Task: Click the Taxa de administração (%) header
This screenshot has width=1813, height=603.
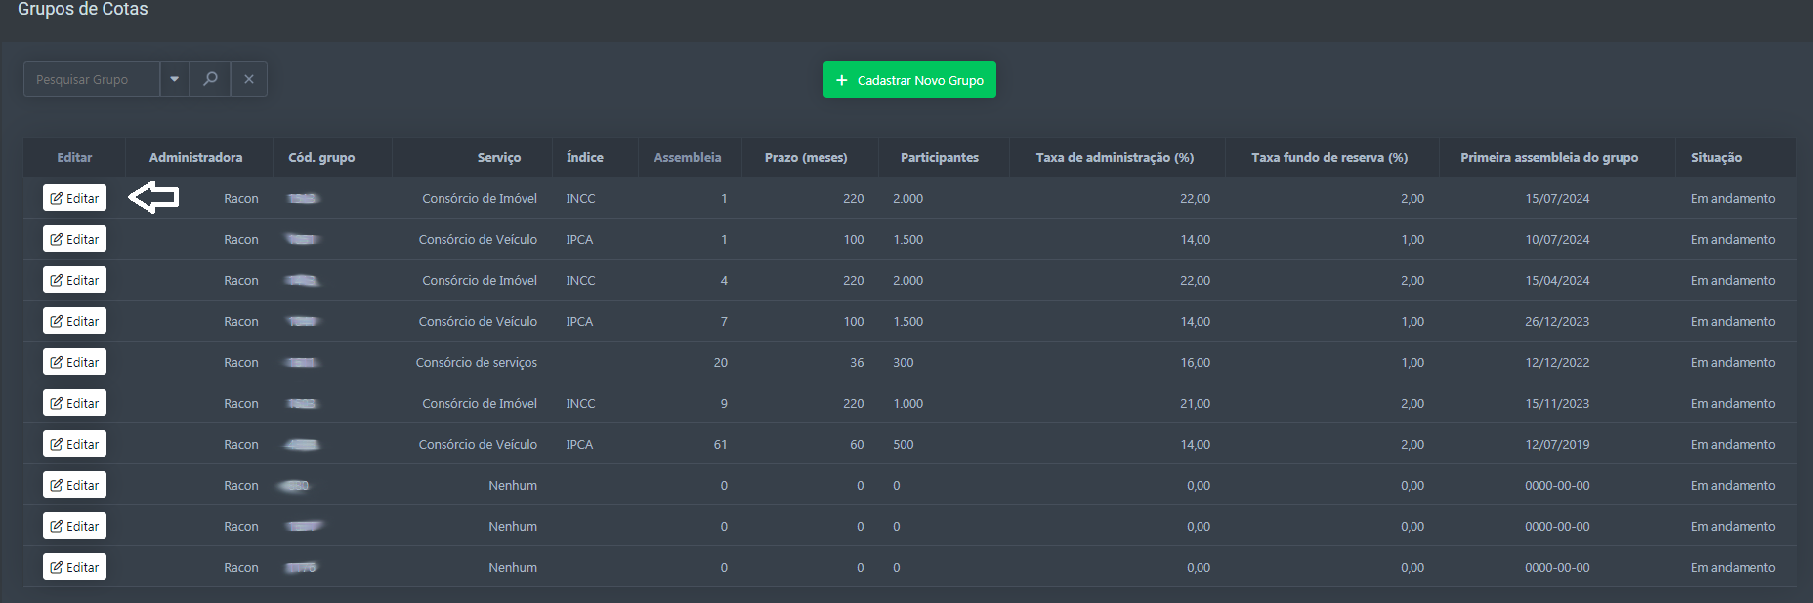Action: point(1115,157)
